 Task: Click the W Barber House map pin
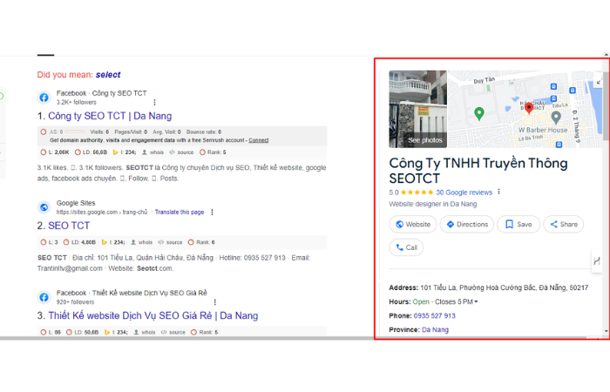pyautogui.click(x=556, y=117)
